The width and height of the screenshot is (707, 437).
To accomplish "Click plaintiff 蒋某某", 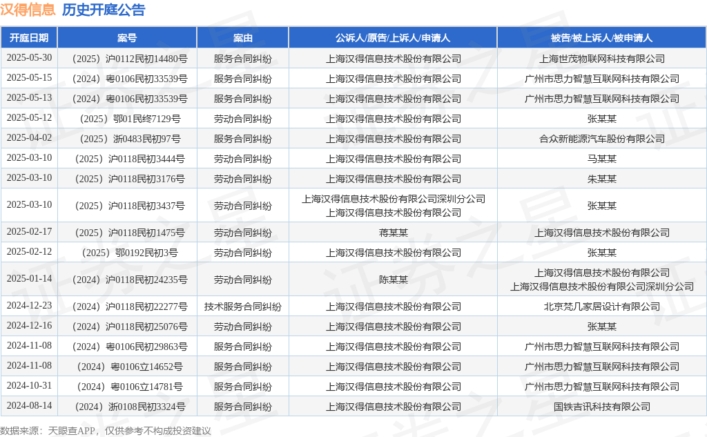I will click(x=393, y=233).
